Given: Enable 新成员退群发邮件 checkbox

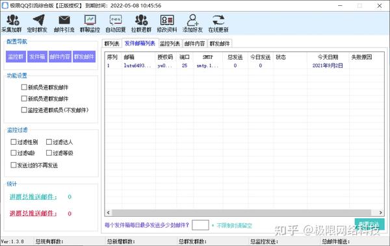Looking at the screenshot, I should (24, 99).
